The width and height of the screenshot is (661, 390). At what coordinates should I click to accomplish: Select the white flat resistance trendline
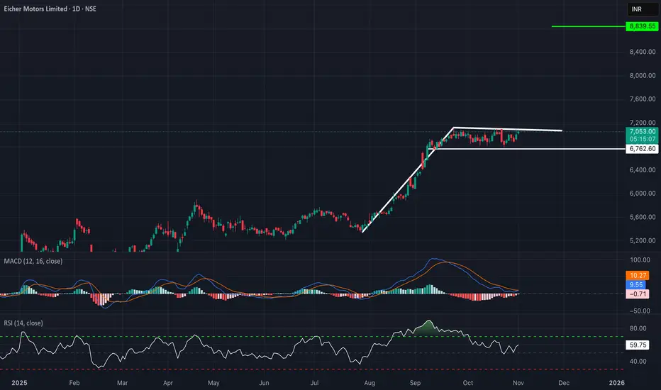508,129
